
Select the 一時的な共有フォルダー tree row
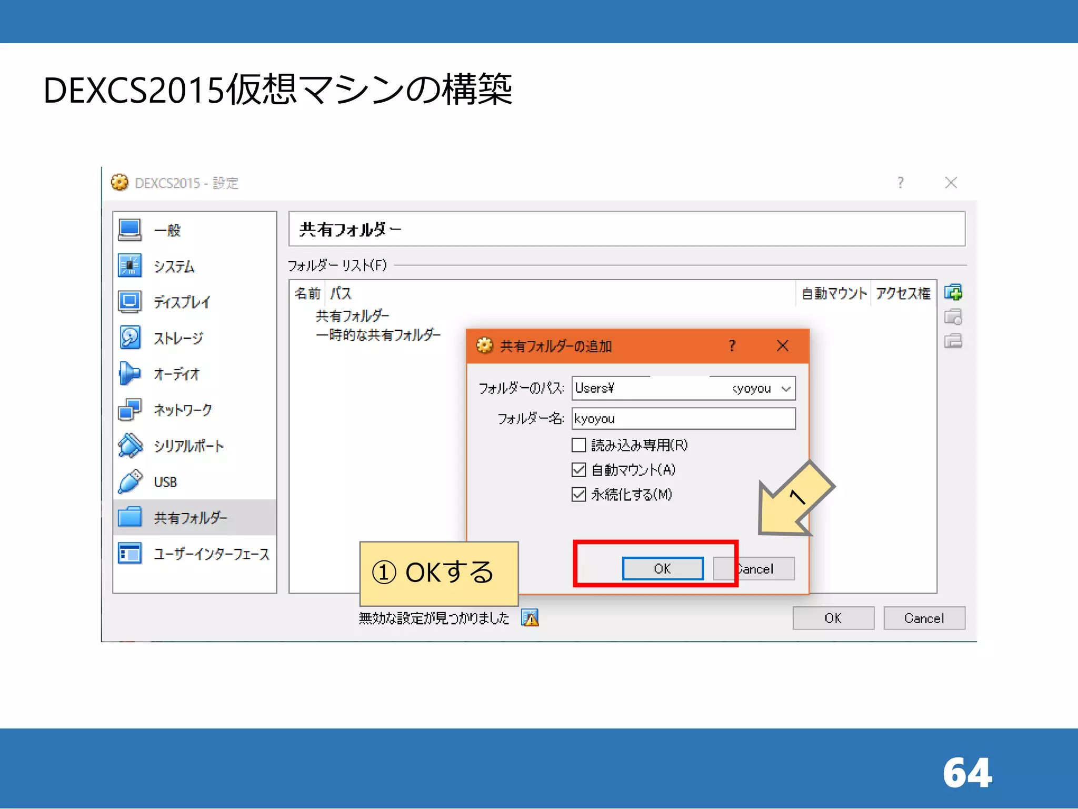pos(378,335)
